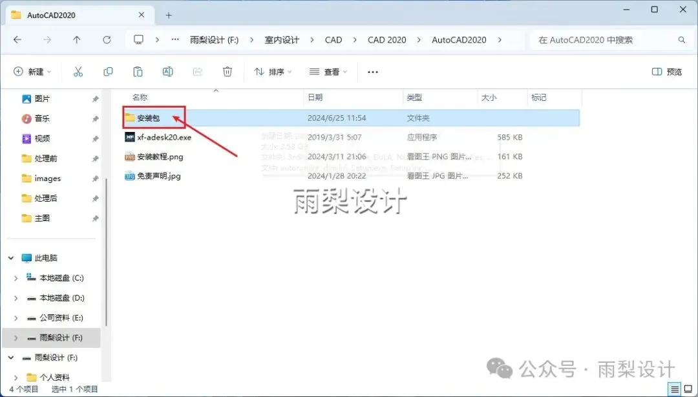Close the AutoCAD2020 tab
698x397 pixels.
point(141,15)
